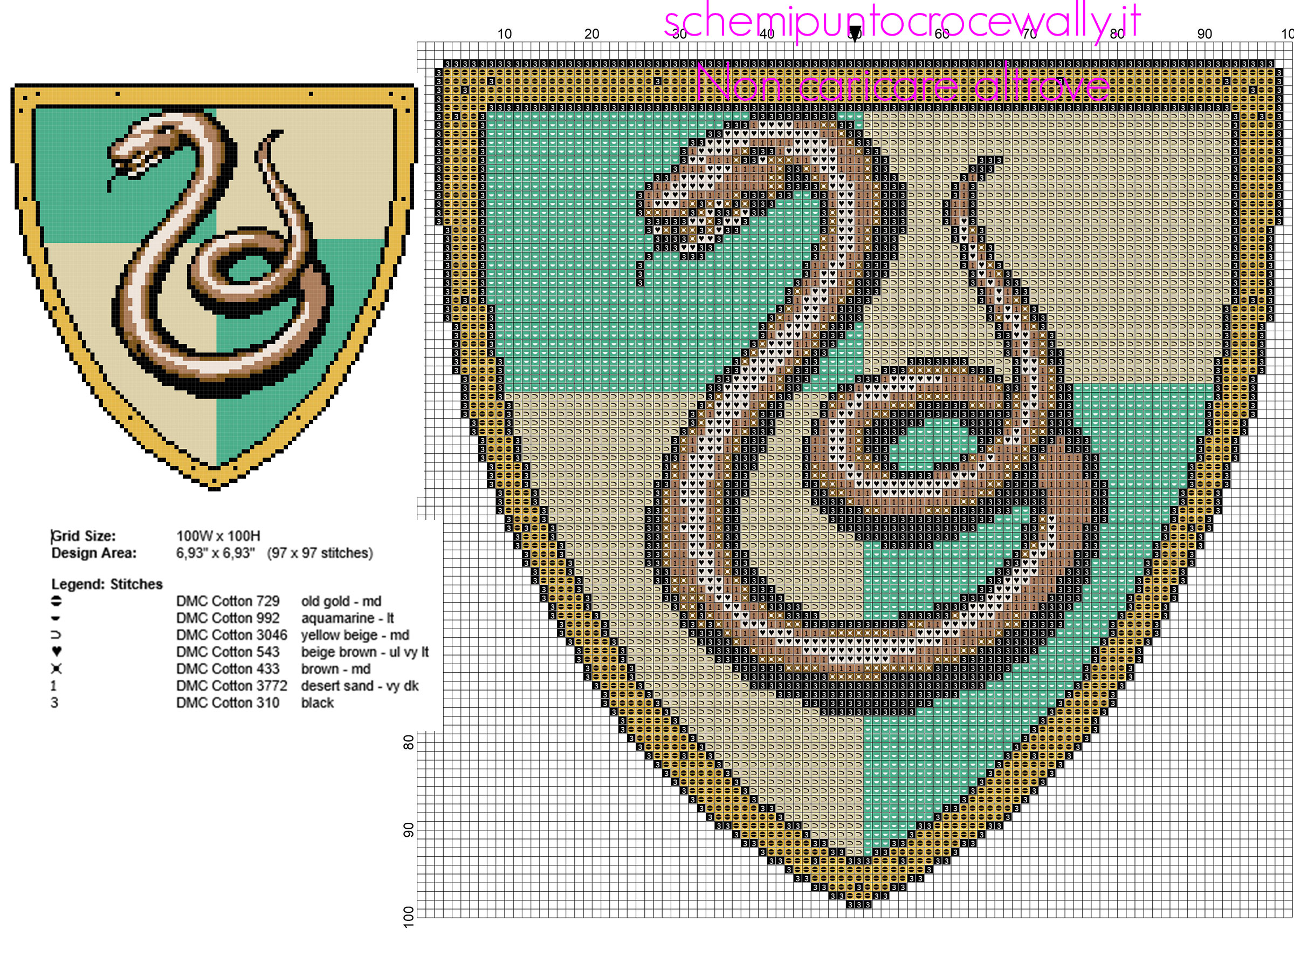Click the 'Legend: Stitches' heading
This screenshot has width=1294, height=976.
(107, 584)
